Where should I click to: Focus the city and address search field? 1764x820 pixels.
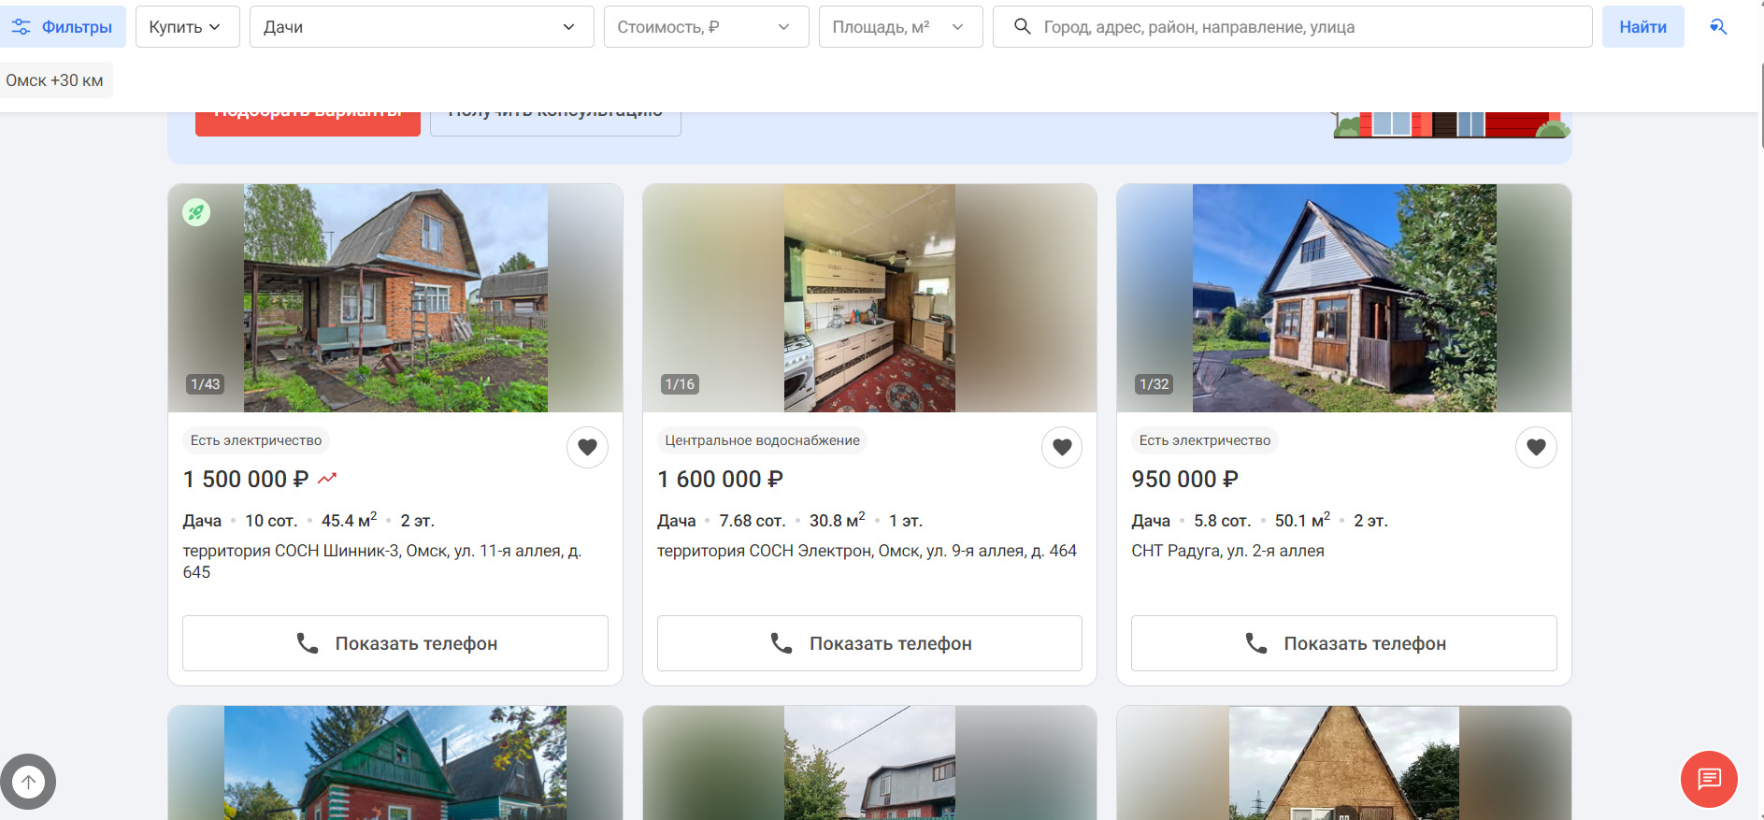1292,27
